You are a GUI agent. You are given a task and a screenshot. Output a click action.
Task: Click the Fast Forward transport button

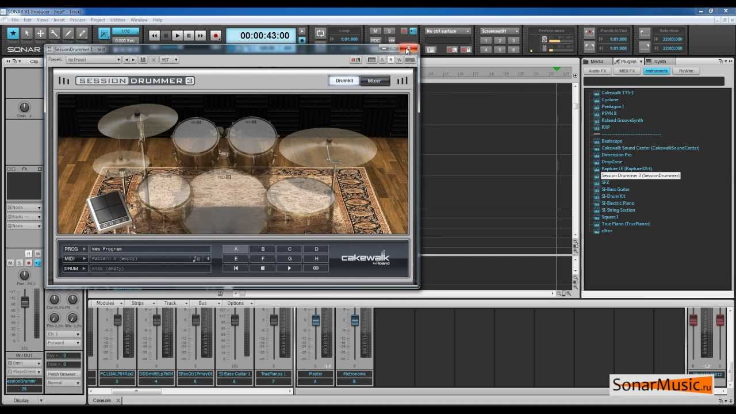tap(200, 36)
